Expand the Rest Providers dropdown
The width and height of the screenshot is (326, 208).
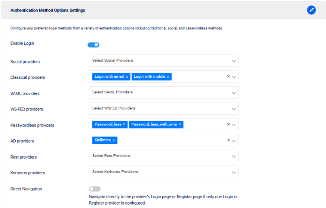tap(164, 156)
